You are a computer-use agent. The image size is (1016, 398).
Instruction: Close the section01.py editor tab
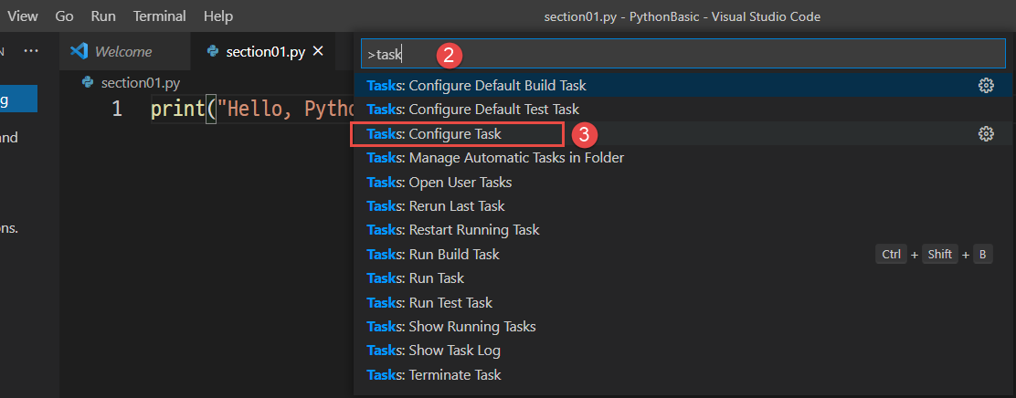tap(318, 52)
